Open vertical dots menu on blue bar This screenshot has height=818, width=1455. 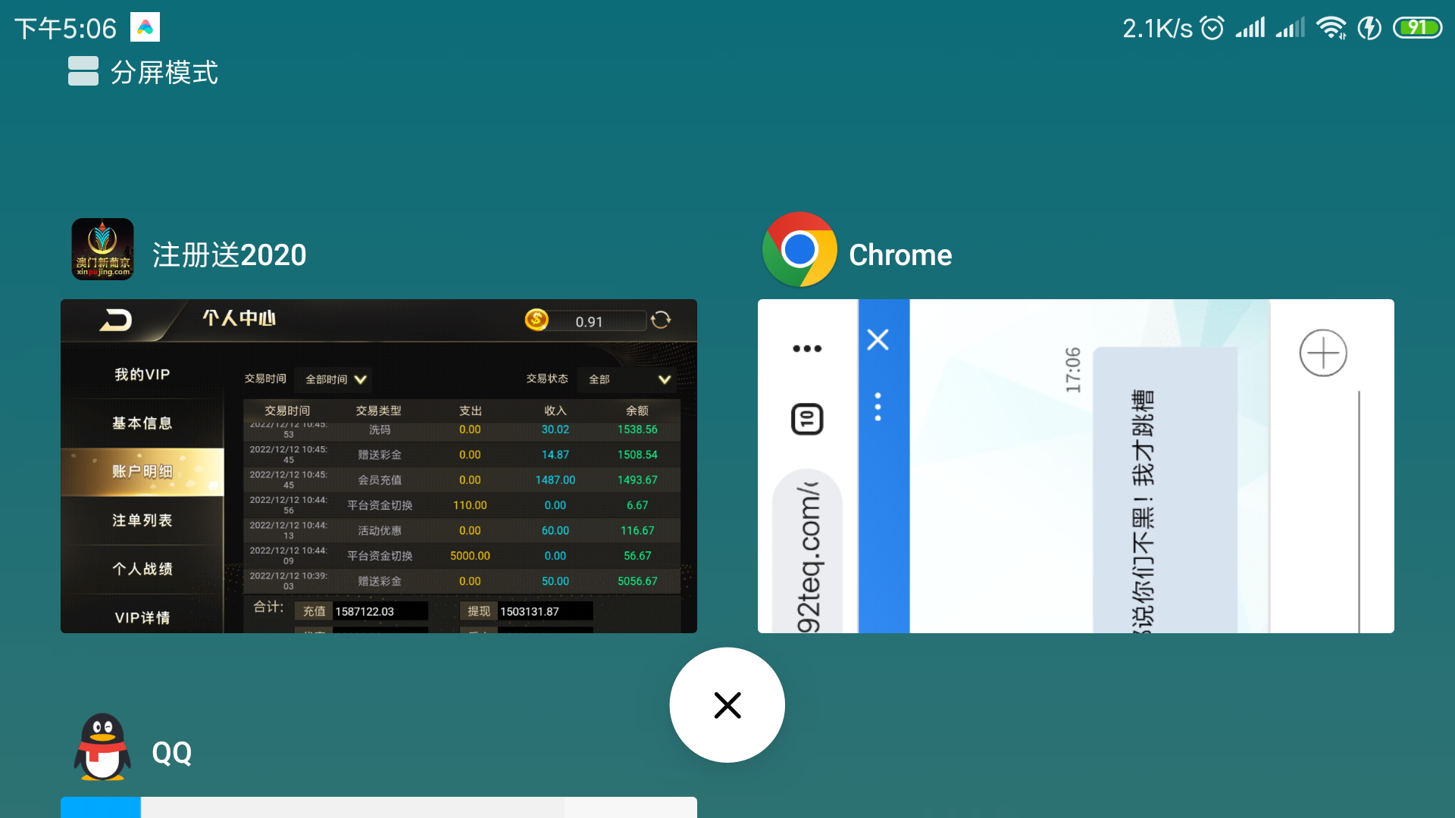coord(878,407)
